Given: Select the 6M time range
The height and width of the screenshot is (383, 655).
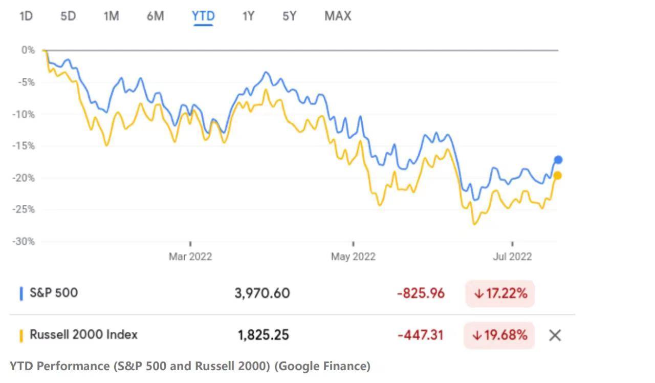Looking at the screenshot, I should pyautogui.click(x=156, y=16).
